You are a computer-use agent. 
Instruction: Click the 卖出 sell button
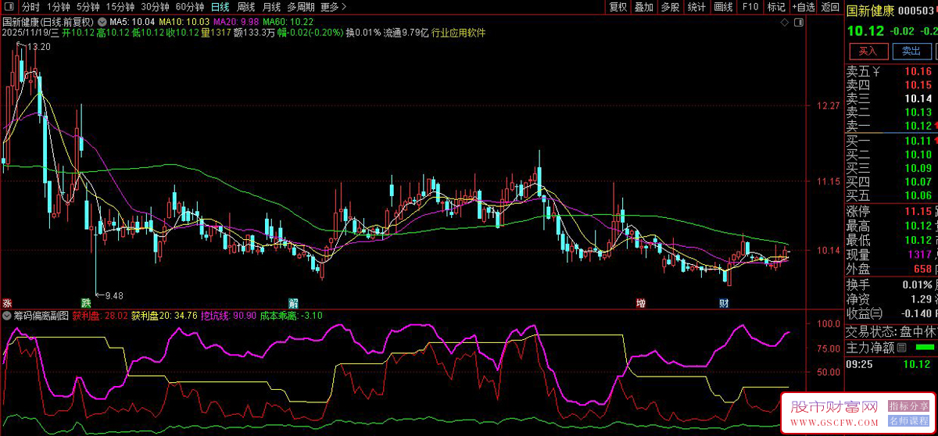point(911,51)
